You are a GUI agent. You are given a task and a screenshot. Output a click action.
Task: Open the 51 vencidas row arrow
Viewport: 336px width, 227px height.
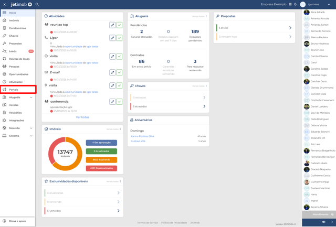[118, 211]
